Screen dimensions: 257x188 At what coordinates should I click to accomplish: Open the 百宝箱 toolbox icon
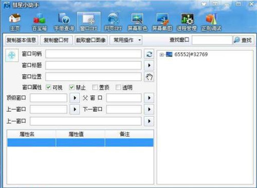[40, 22]
